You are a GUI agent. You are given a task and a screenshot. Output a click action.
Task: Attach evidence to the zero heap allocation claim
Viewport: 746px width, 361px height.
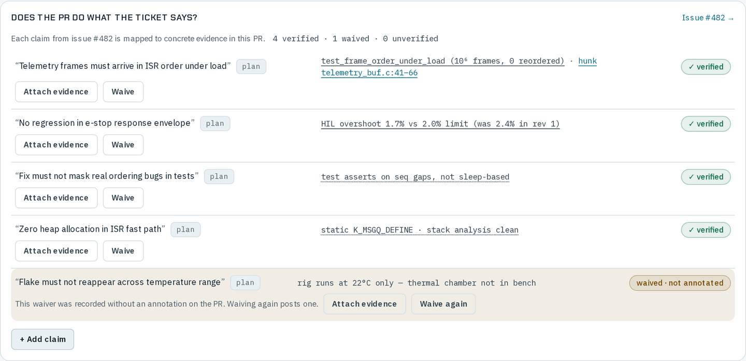[x=56, y=251]
